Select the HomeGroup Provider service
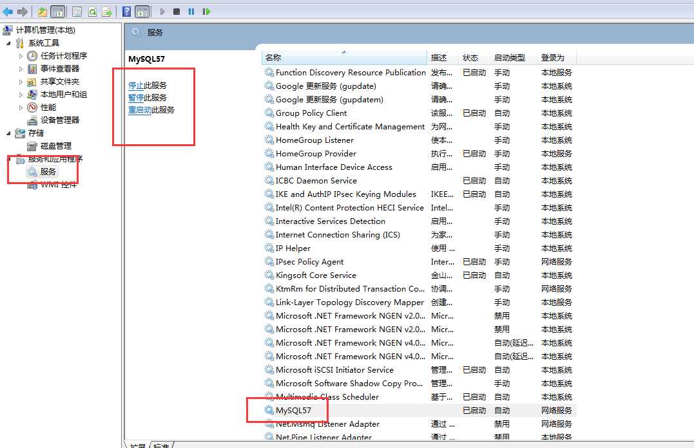This screenshot has width=694, height=448. click(x=316, y=153)
